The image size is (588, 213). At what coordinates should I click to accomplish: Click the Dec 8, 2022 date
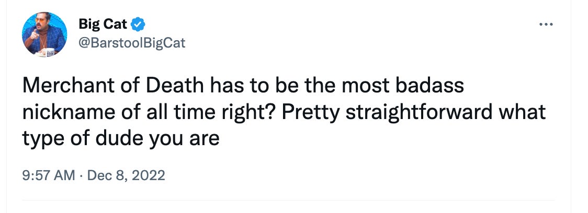point(126,175)
